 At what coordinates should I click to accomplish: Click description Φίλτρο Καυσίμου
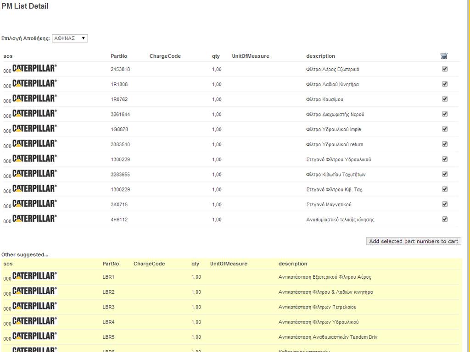[x=325, y=99]
